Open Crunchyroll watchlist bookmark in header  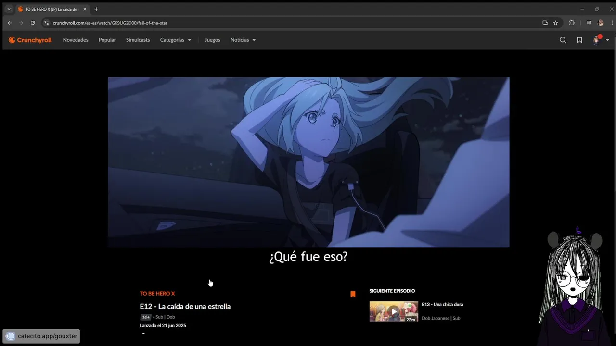coord(579,40)
